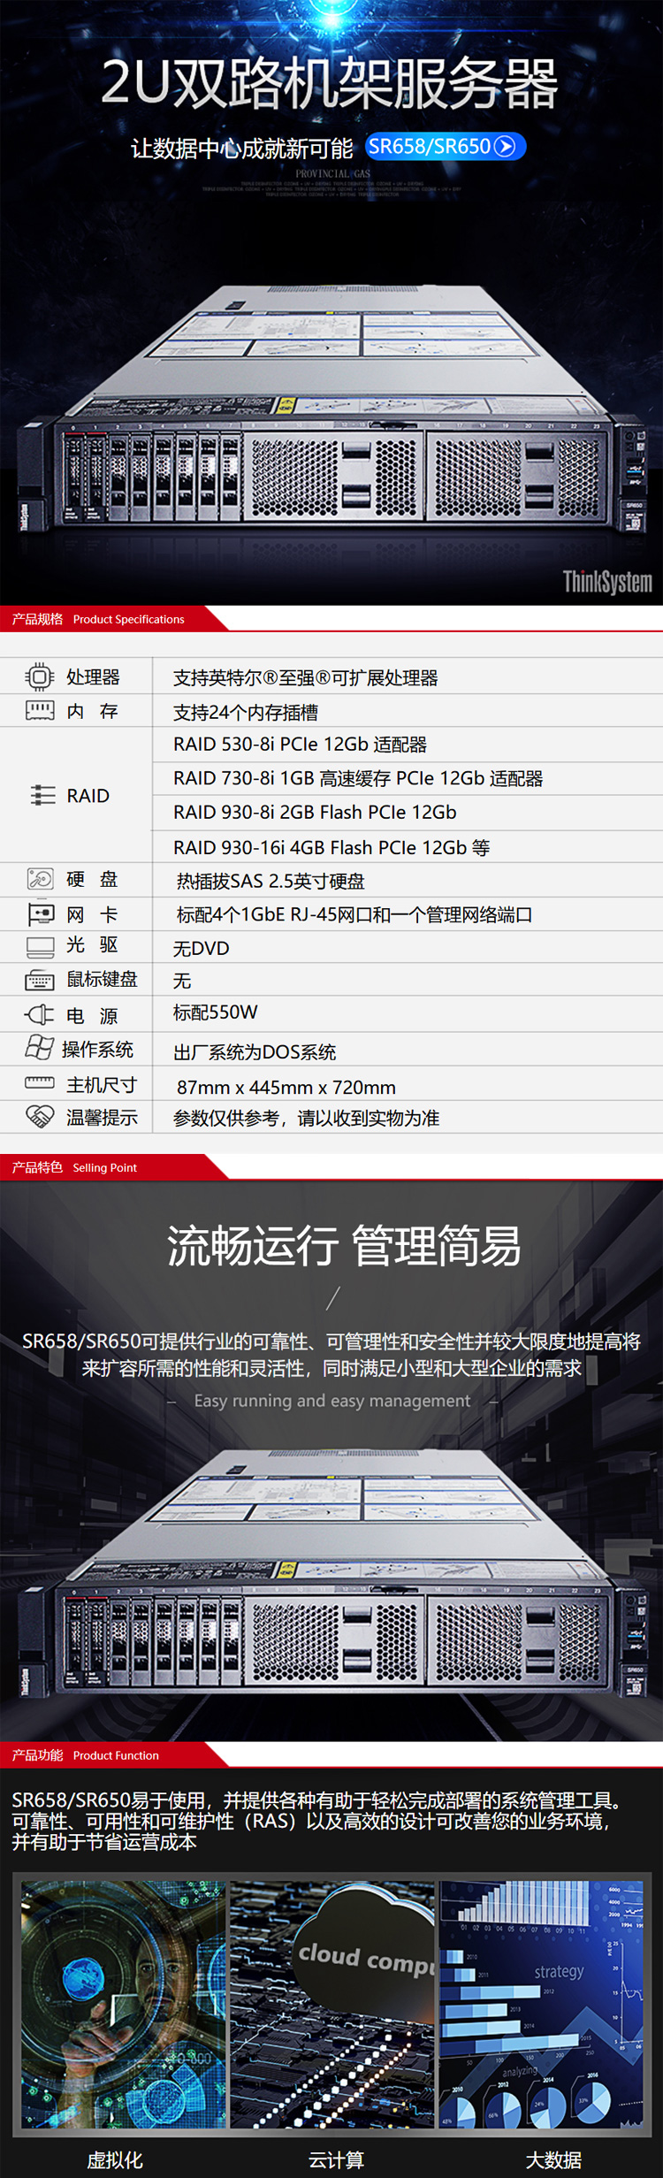
Task: Click the 参数仅供参考 reminder text
Action: point(306,1118)
